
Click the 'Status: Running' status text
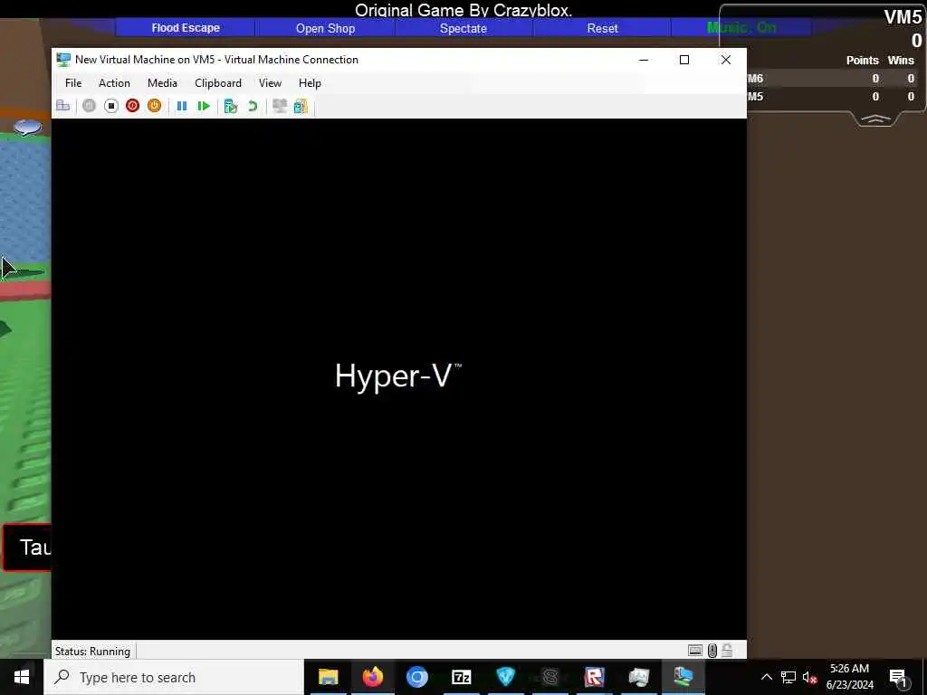click(93, 652)
